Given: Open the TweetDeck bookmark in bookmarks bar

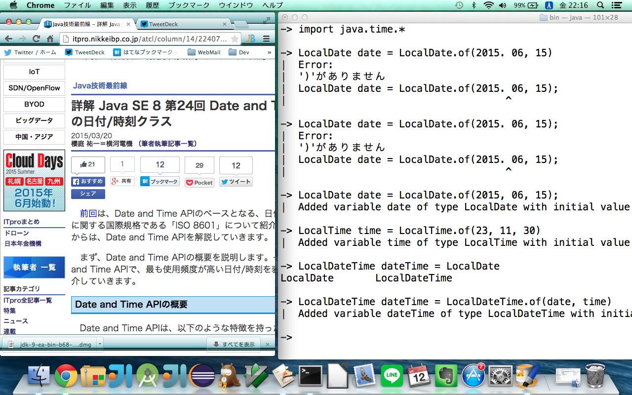Looking at the screenshot, I should tap(84, 52).
